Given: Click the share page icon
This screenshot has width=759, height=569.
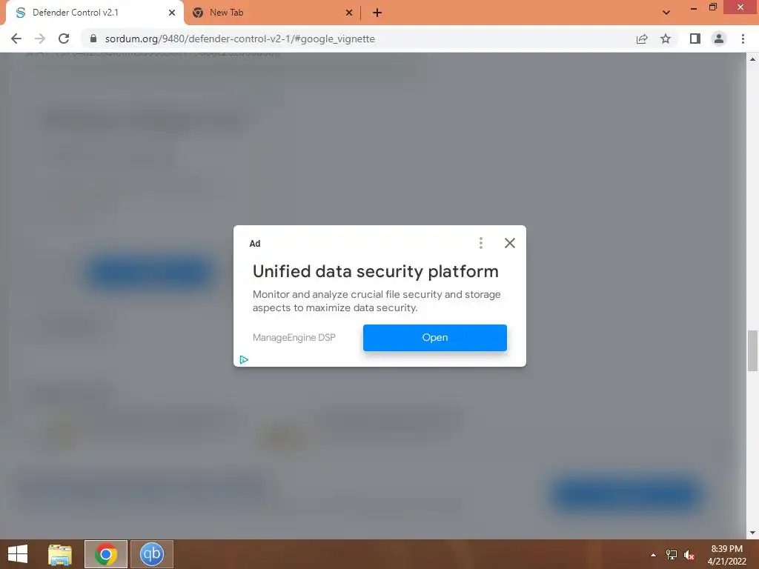Looking at the screenshot, I should (x=642, y=39).
